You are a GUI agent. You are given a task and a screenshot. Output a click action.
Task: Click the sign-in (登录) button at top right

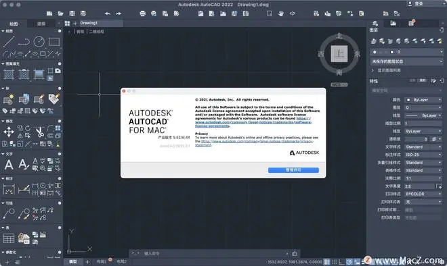[x=417, y=3]
